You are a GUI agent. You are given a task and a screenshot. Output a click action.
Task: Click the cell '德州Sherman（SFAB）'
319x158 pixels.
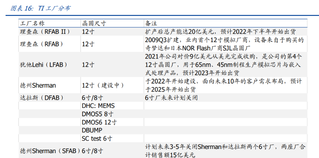click(51, 151)
